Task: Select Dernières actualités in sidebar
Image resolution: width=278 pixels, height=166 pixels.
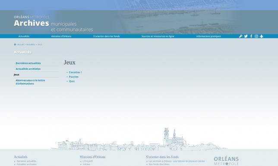Action: 28,63
